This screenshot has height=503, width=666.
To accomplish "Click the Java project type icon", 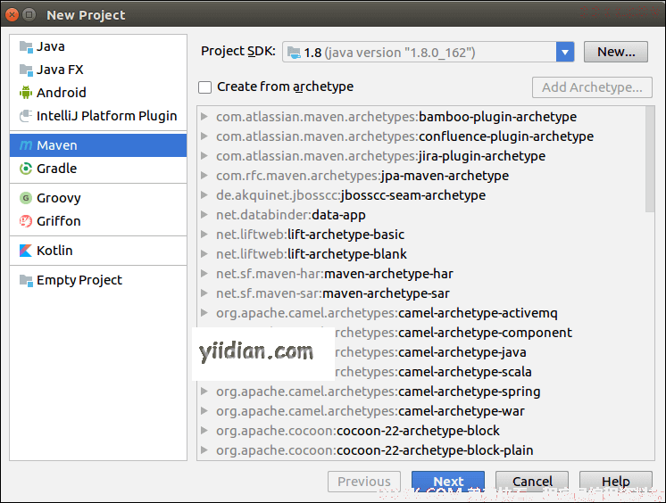I will (x=26, y=46).
